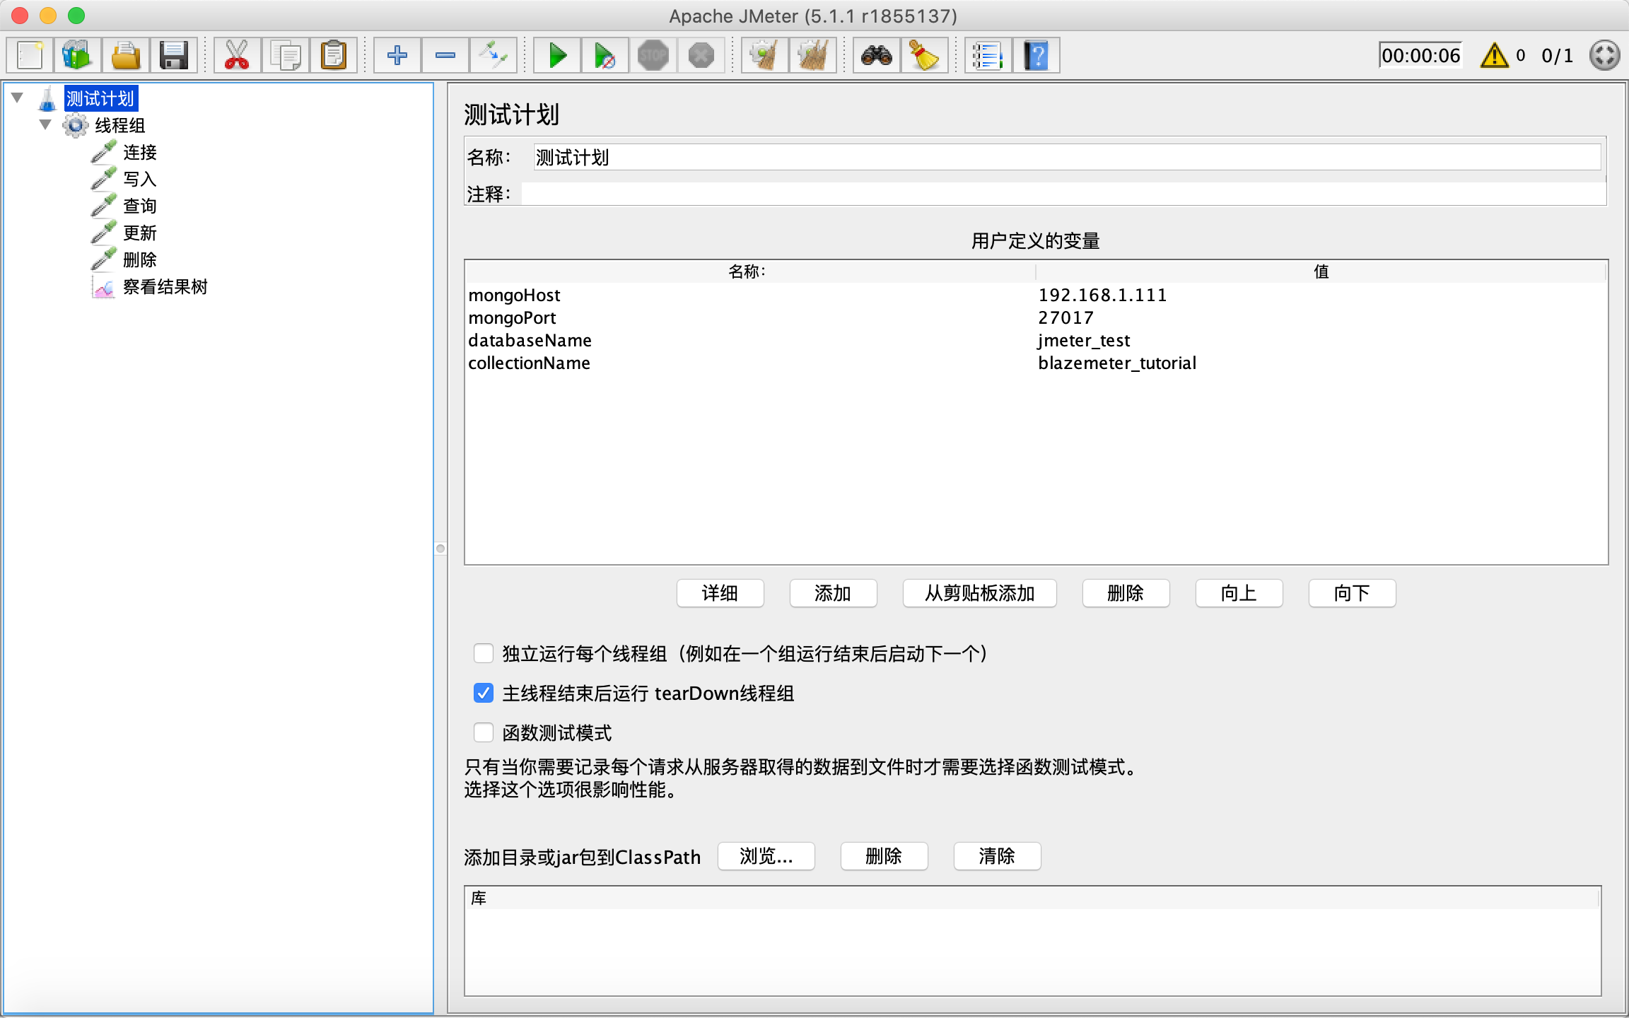This screenshot has width=1629, height=1018.
Task: Click the gray Stop sign icon
Action: (x=653, y=55)
